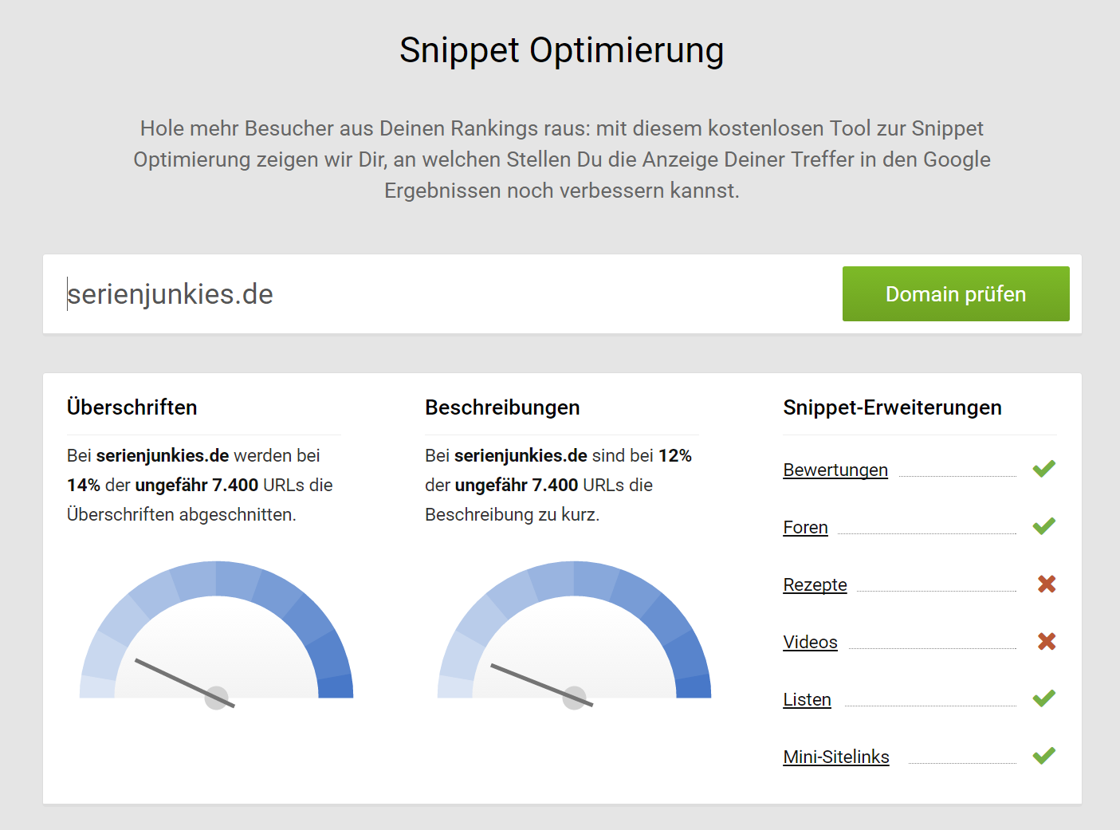Click the Überschriften section heading

click(132, 407)
